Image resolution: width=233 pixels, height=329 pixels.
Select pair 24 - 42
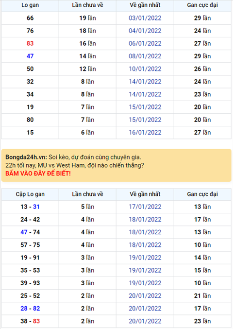click(x=30, y=220)
